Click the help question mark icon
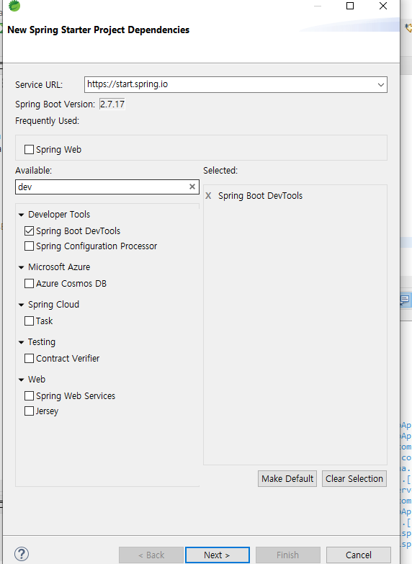This screenshot has width=412, height=564. (22, 554)
